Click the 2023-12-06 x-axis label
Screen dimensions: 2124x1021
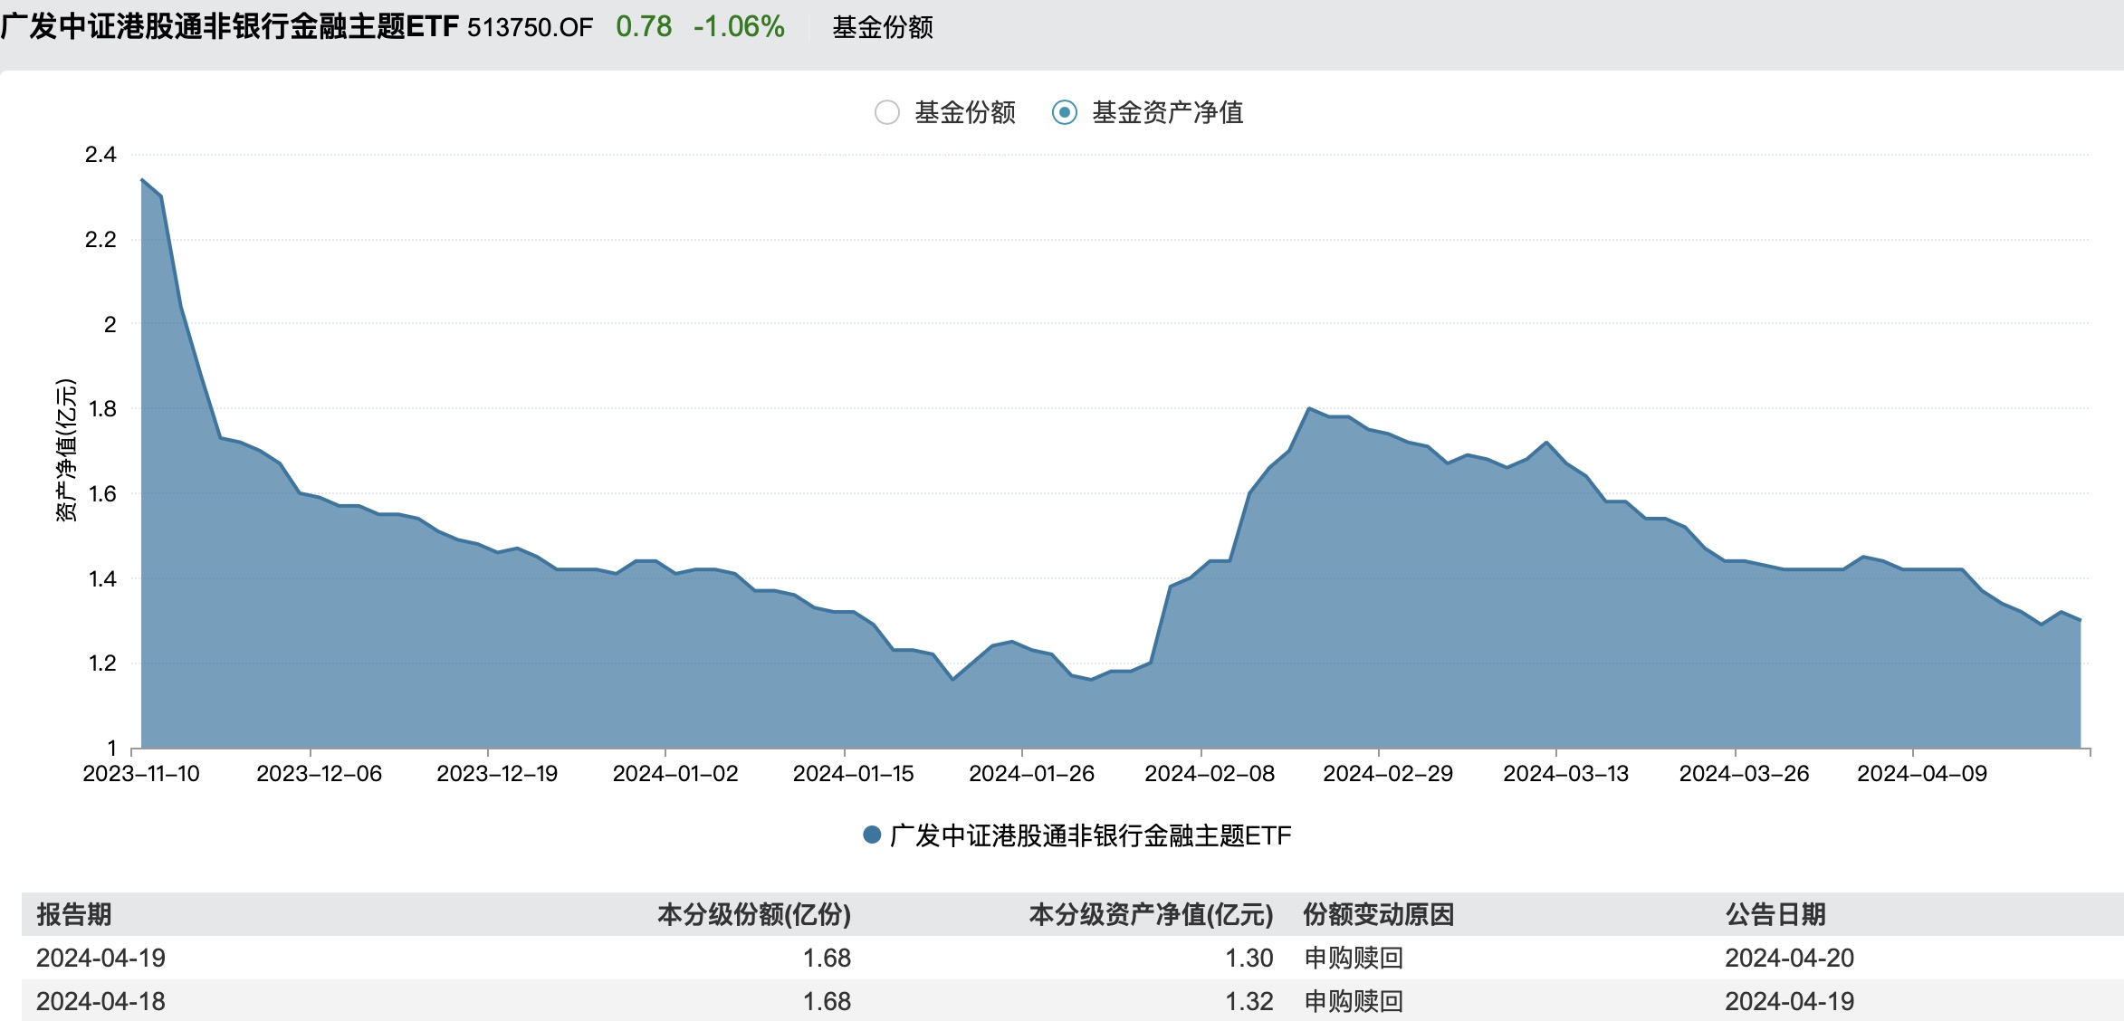coord(319,774)
